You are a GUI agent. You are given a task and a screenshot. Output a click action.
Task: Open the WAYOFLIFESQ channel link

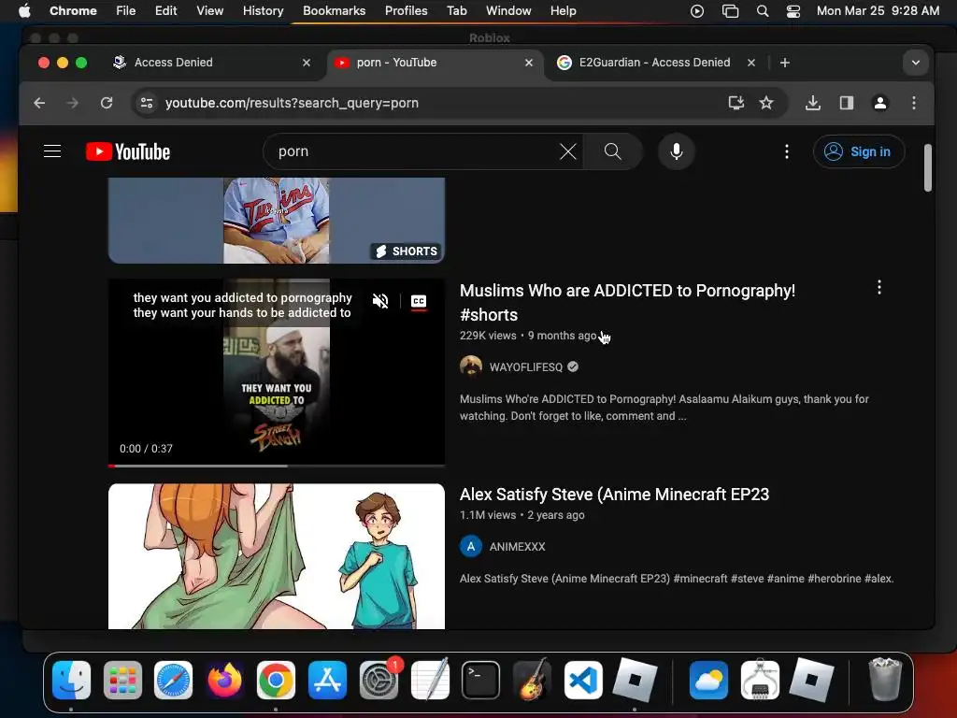point(525,366)
